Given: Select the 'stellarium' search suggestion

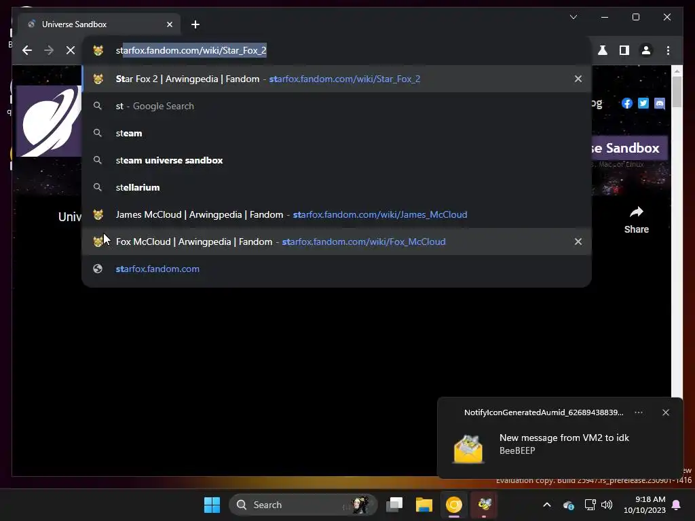Looking at the screenshot, I should pos(337,187).
